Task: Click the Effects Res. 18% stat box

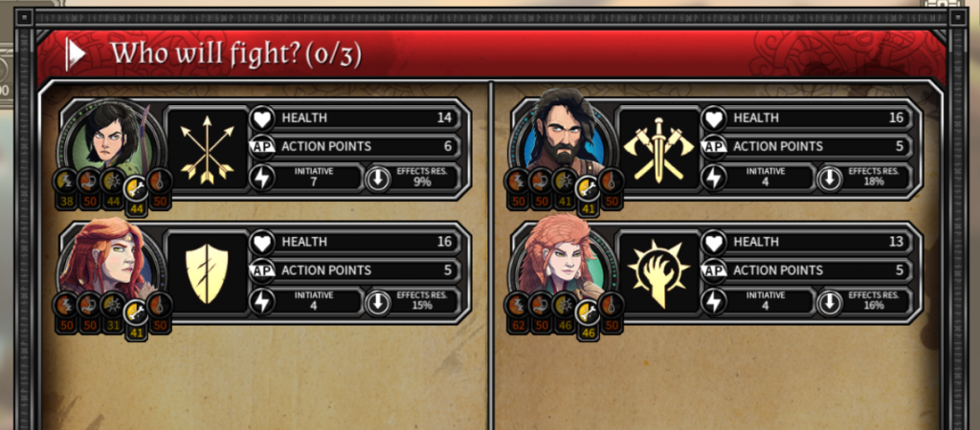Action: pyautogui.click(x=869, y=178)
